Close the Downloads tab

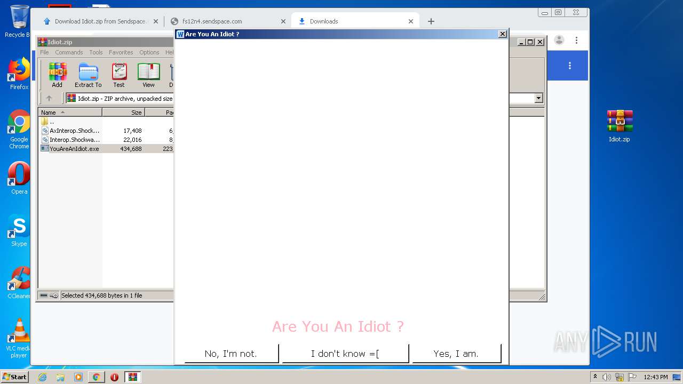(x=411, y=21)
